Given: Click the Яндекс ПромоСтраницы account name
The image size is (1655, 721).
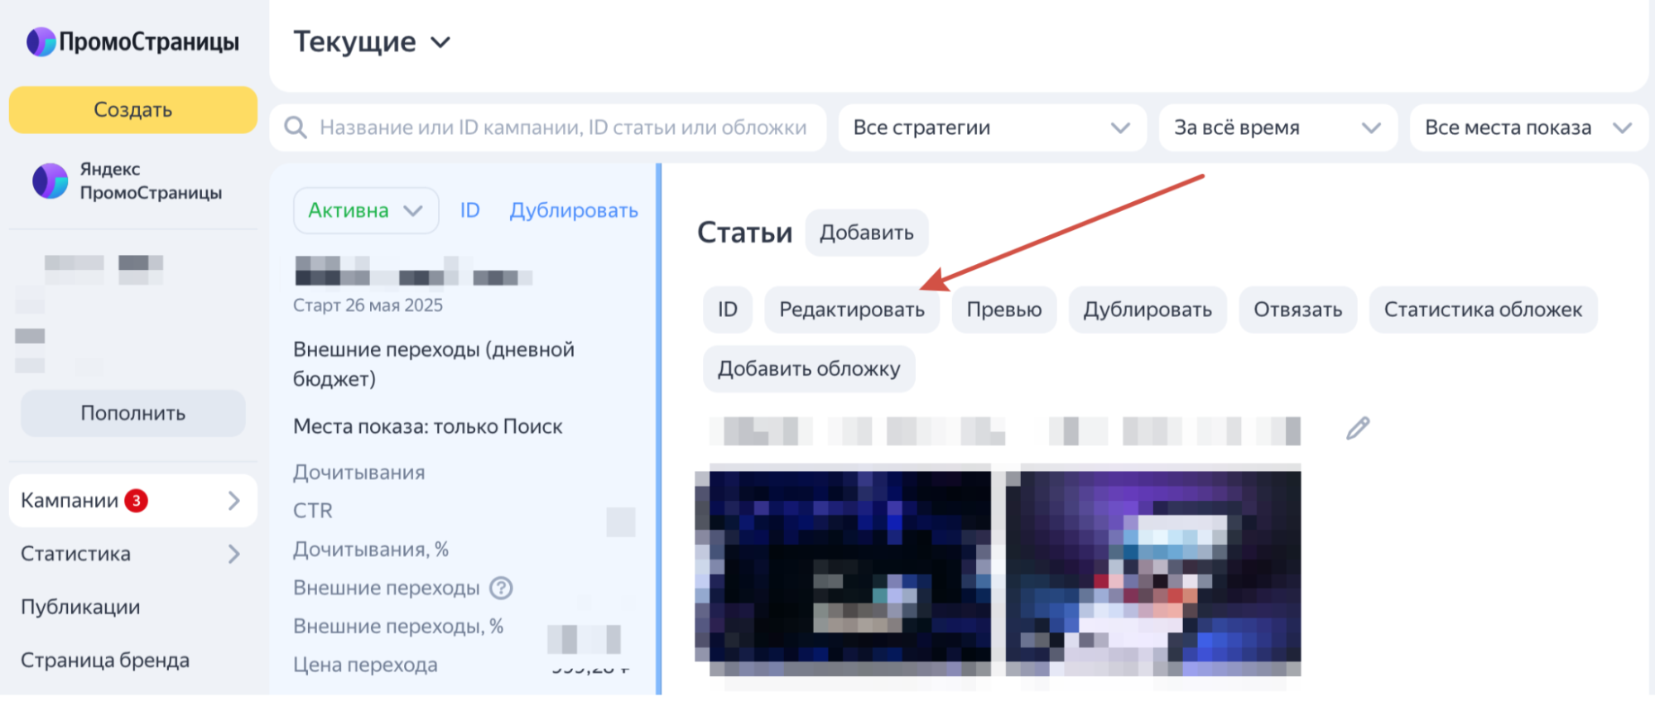Looking at the screenshot, I should [x=151, y=180].
